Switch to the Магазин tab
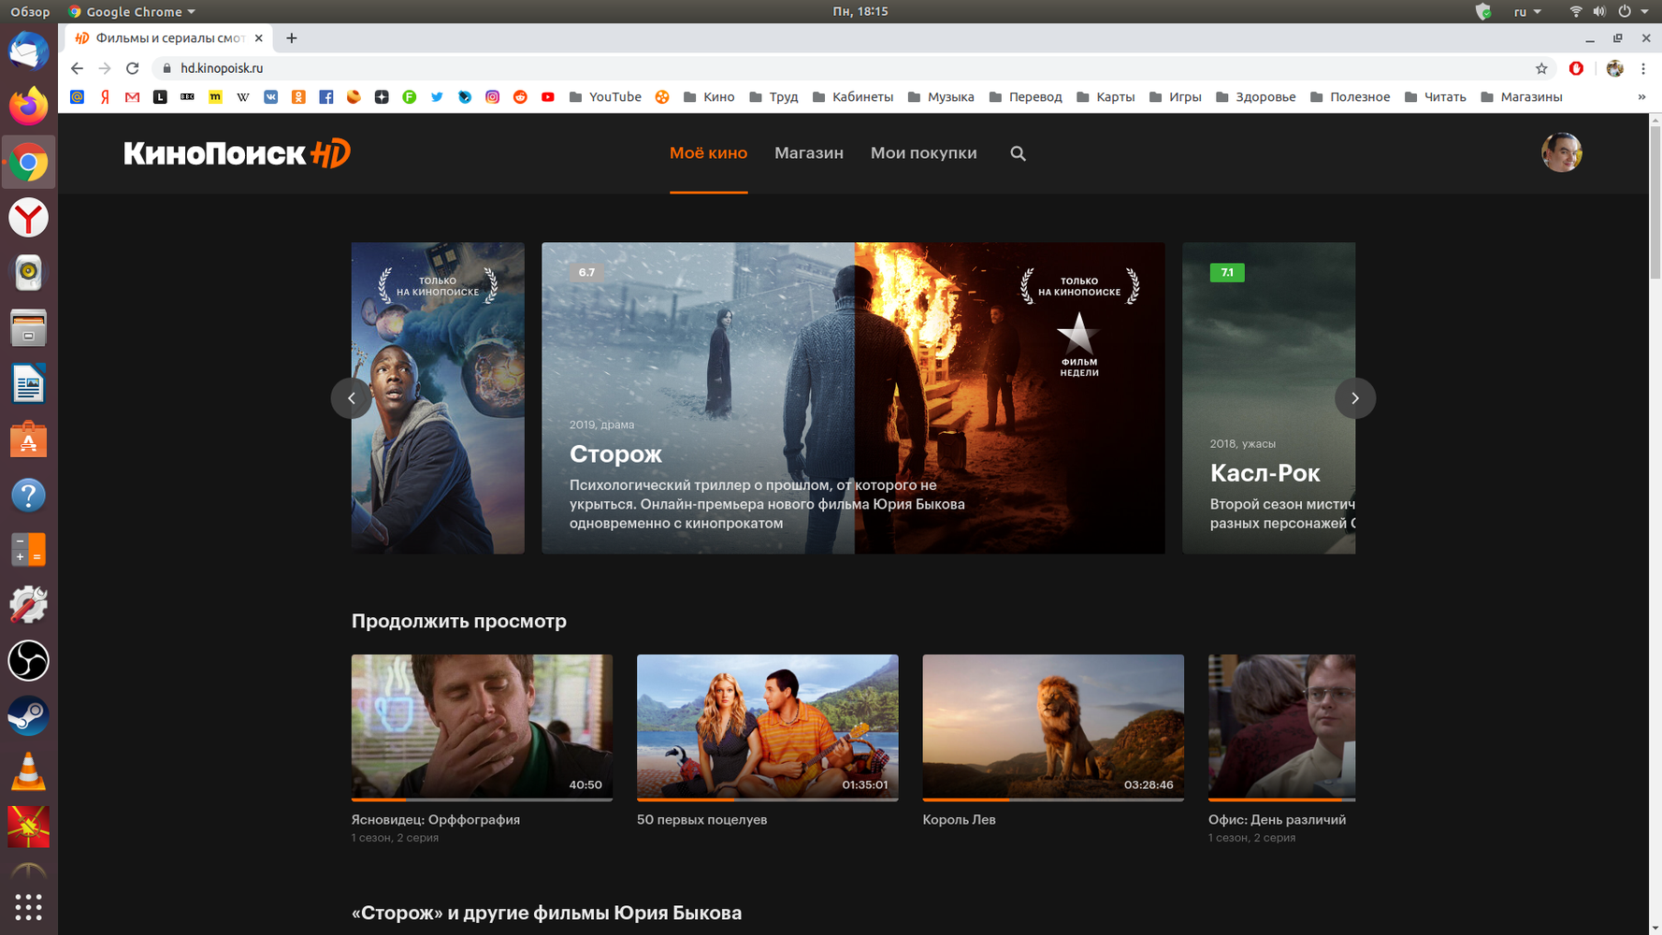Viewport: 1662px width, 935px height. click(809, 153)
